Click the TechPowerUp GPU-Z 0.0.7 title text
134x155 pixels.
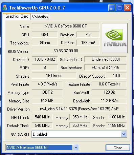pyautogui.click(x=37, y=8)
